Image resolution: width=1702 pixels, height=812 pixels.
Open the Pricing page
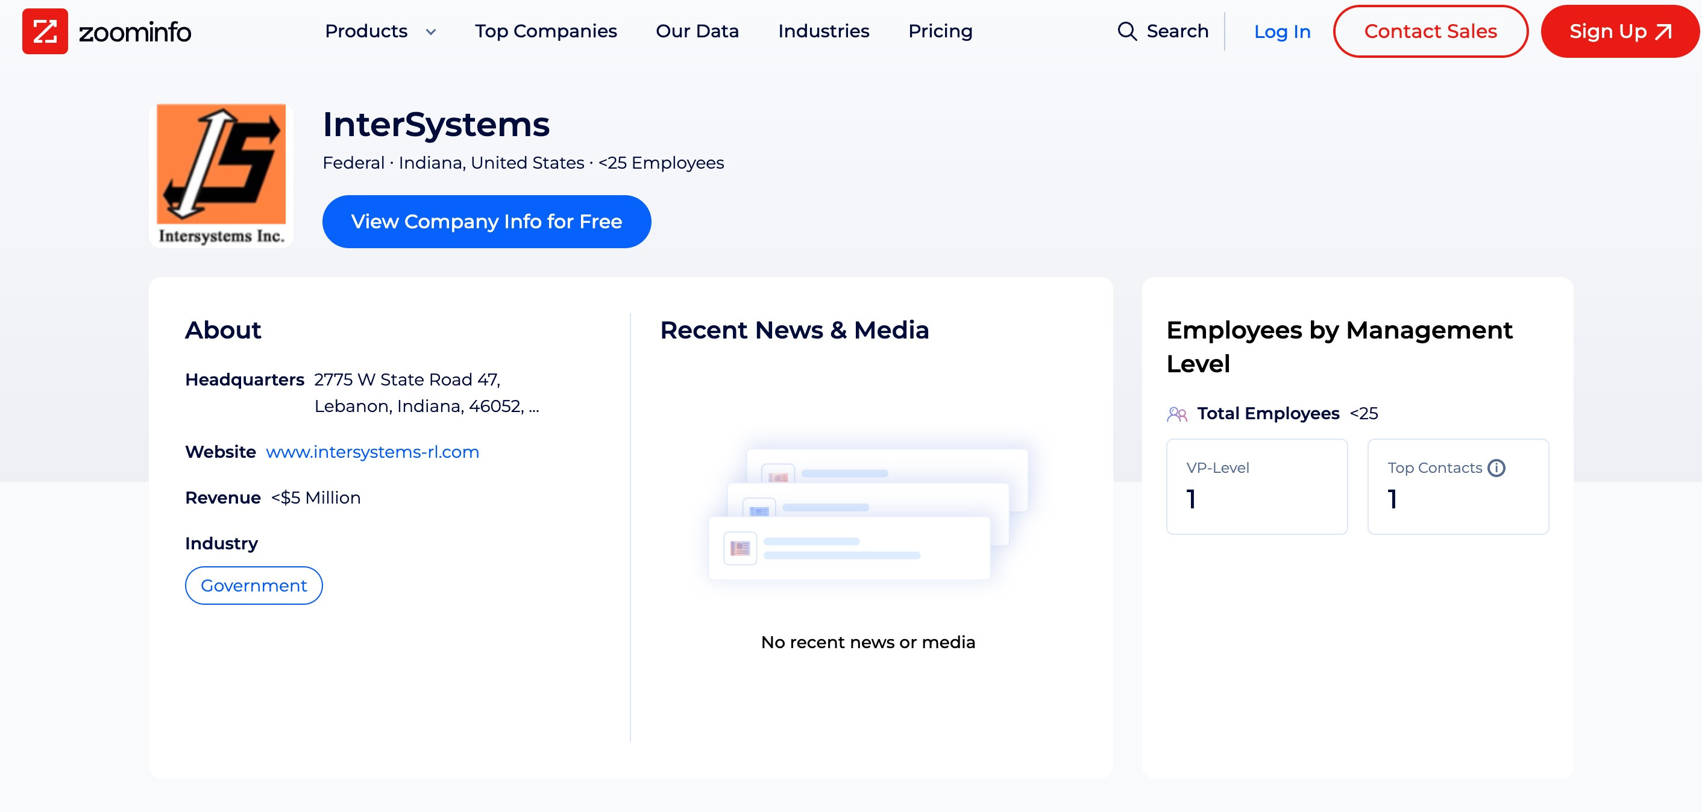pos(940,31)
